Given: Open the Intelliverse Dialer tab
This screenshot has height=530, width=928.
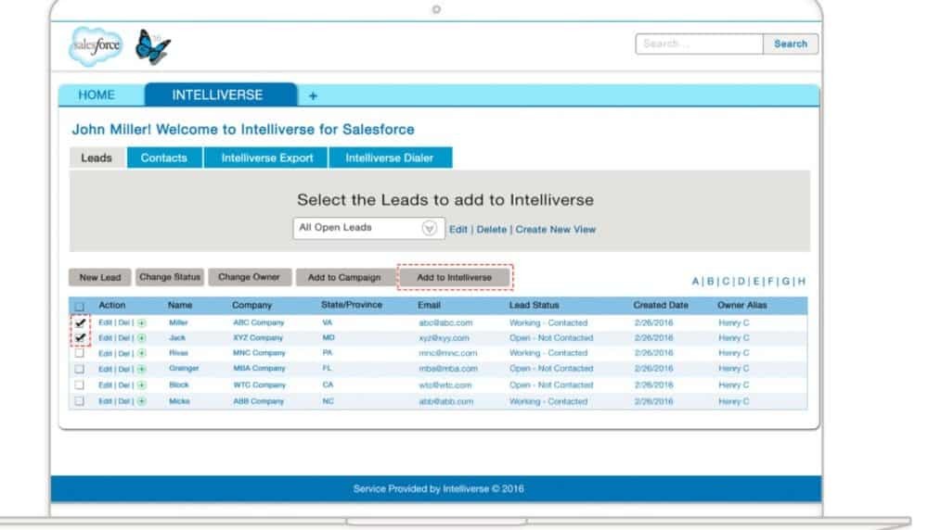Looking at the screenshot, I should click(x=389, y=158).
